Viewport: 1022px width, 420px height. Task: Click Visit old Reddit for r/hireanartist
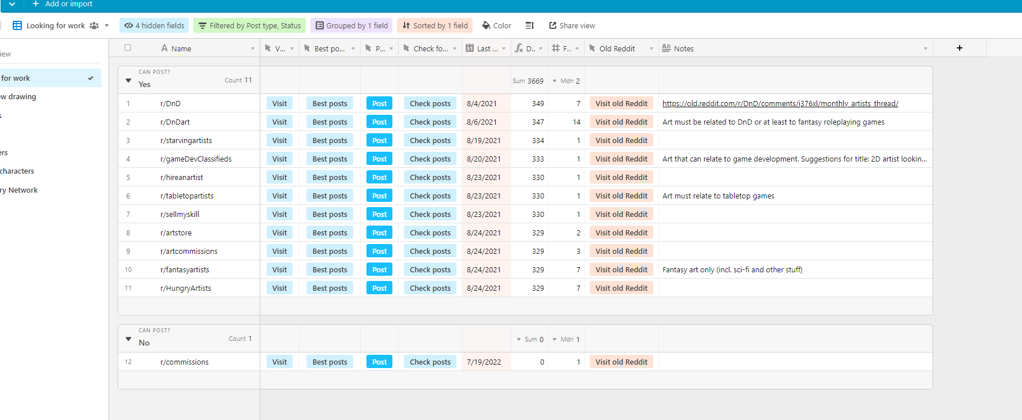(x=622, y=177)
